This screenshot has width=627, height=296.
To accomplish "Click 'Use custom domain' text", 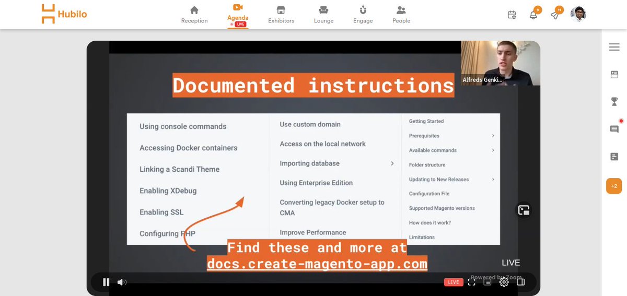I will 310,124.
